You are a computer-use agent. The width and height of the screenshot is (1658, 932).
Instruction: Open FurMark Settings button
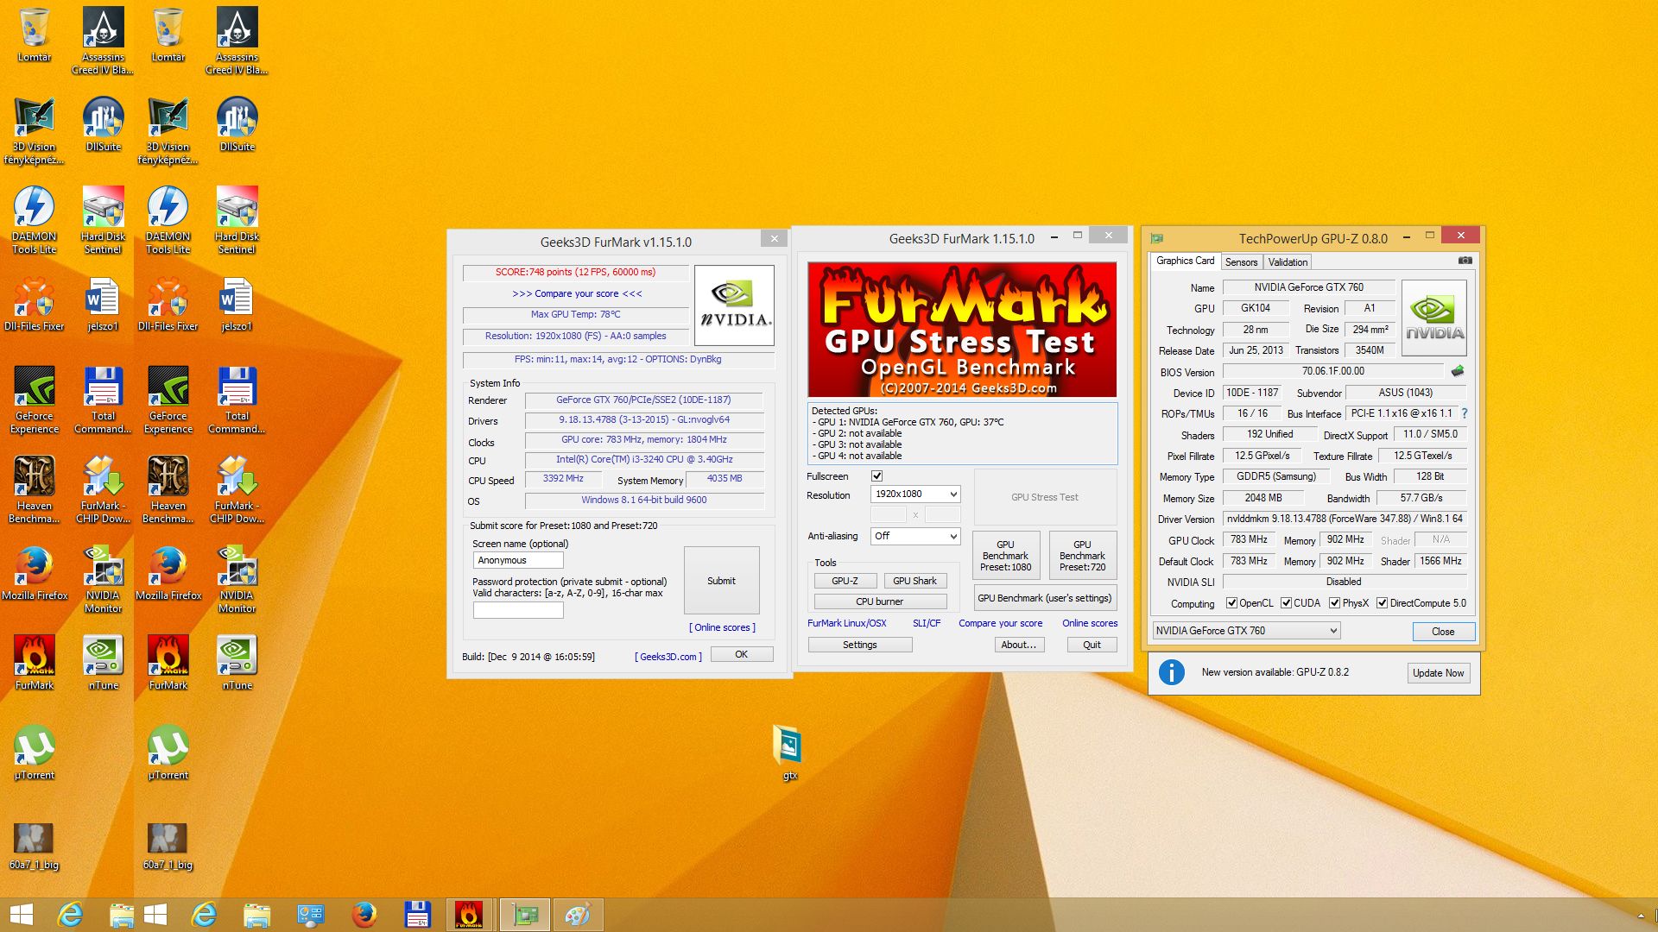(x=859, y=645)
